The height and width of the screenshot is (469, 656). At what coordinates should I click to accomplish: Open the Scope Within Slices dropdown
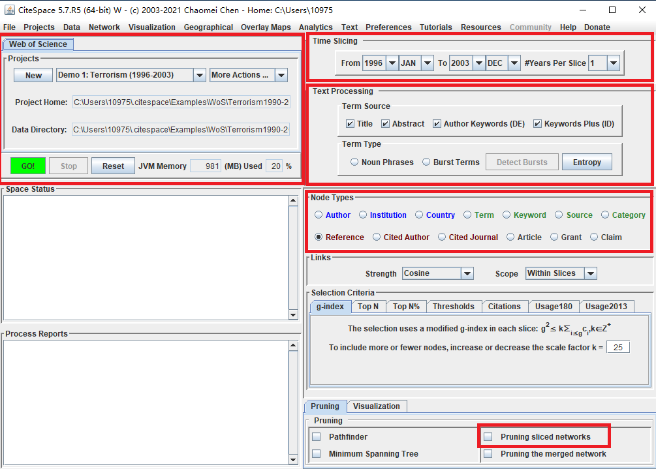[591, 273]
